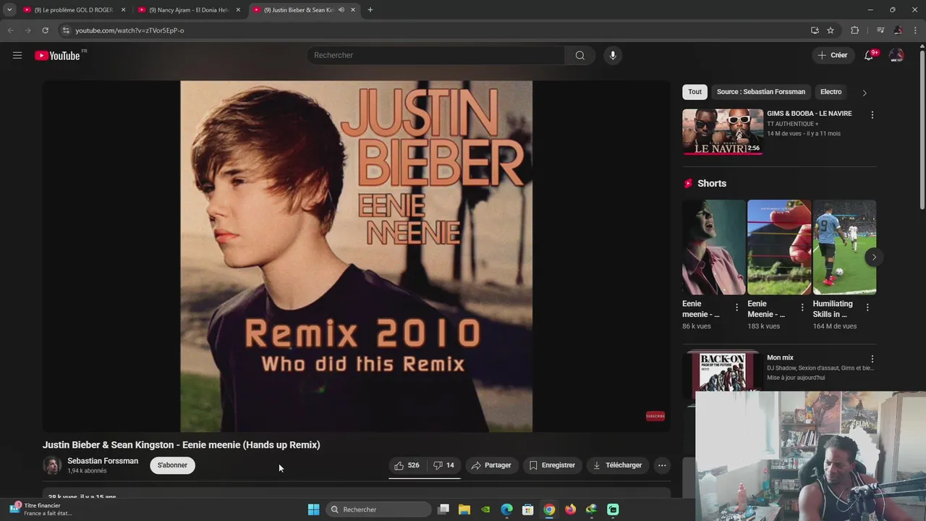926x521 pixels.
Task: Open options for the 183 k vues short
Action: tap(802, 308)
